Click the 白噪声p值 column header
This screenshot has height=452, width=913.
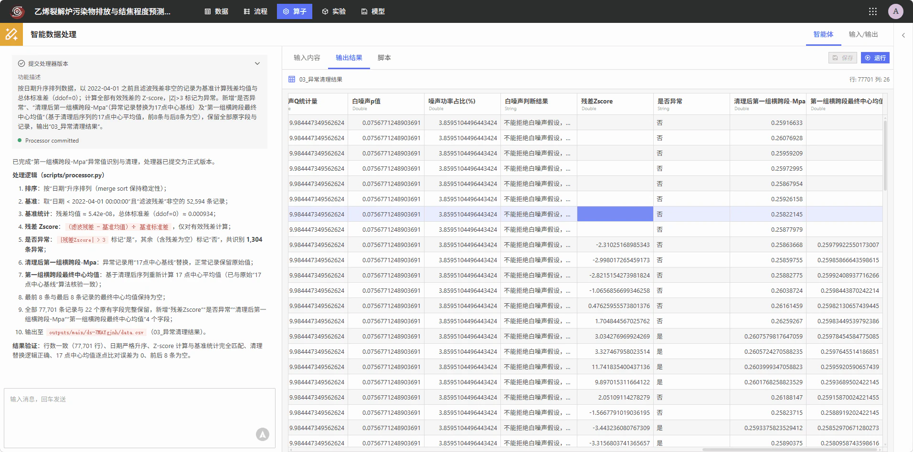(386, 104)
